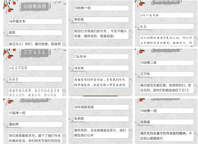This screenshot has height=144, width=198.
Task: Click the message 每次望见五星红旗
Action: click(167, 88)
